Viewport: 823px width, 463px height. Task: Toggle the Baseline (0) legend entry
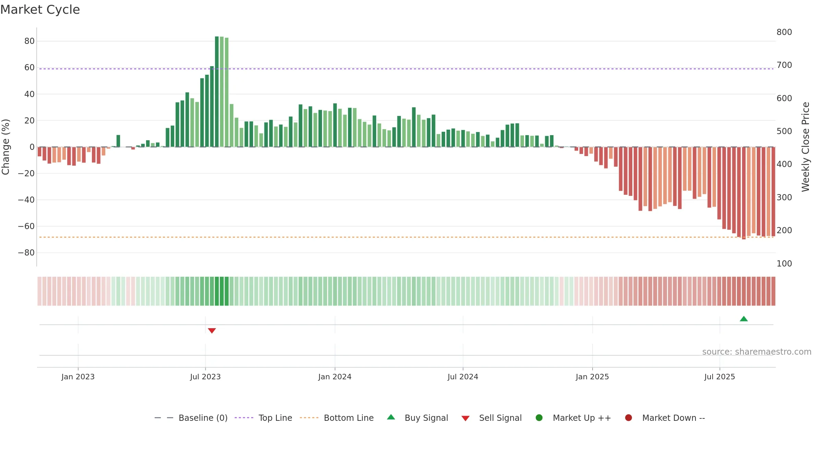pyautogui.click(x=191, y=418)
